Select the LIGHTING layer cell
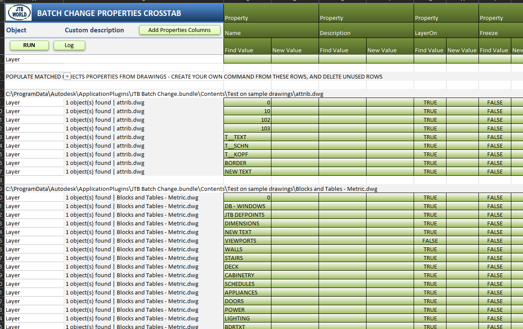Image resolution: width=523 pixels, height=329 pixels. pos(247,318)
